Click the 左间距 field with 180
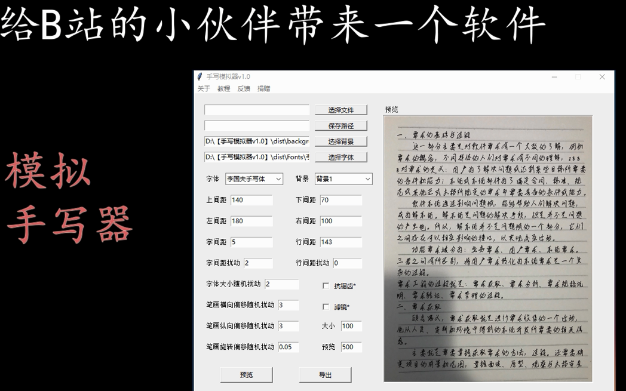 pos(251,221)
